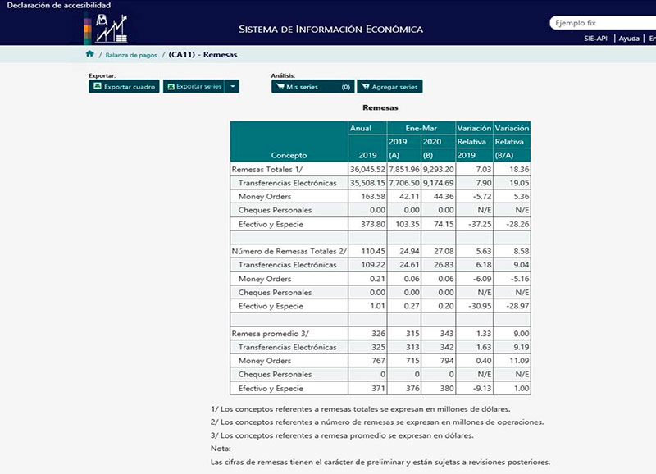Click the Mis series cart icon
This screenshot has height=474, width=656.
click(280, 86)
